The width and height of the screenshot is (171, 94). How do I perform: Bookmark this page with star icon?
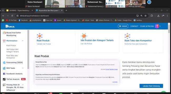145,16
